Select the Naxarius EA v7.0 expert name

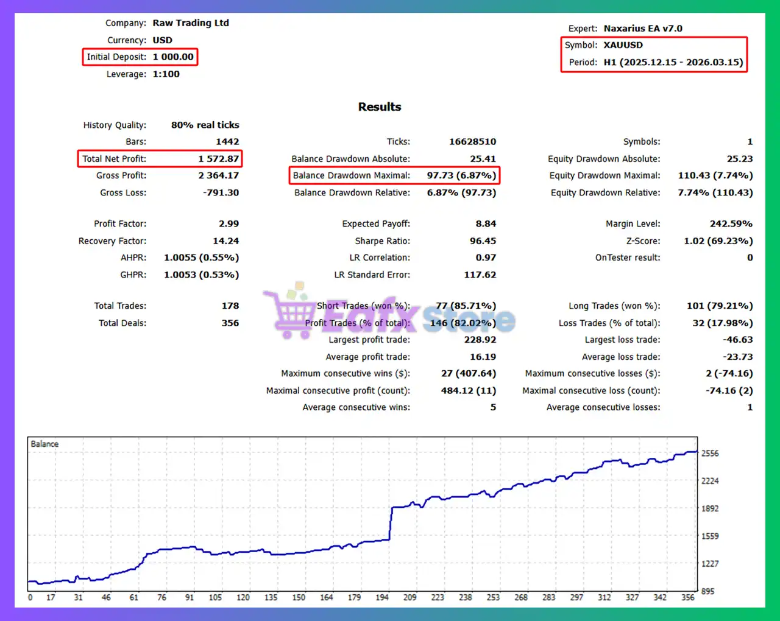point(642,28)
